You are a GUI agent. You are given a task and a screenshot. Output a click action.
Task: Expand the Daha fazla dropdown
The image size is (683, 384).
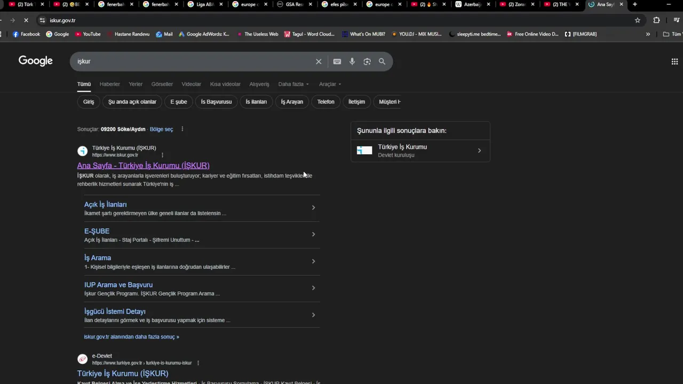click(x=293, y=84)
